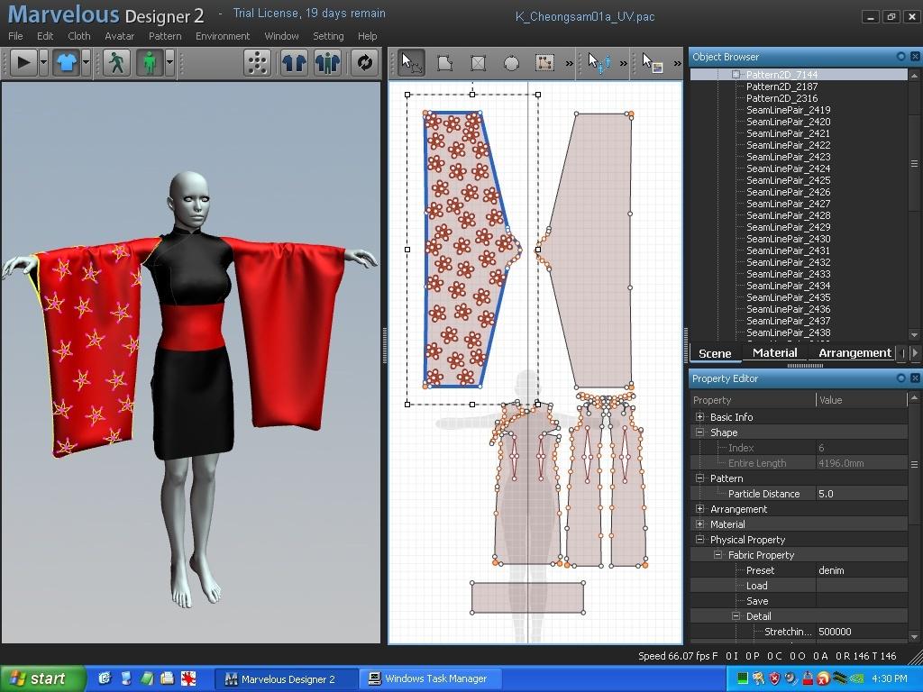Viewport: 923px width, 692px height.
Task: Collapse the Physical Property group
Action: (x=700, y=540)
